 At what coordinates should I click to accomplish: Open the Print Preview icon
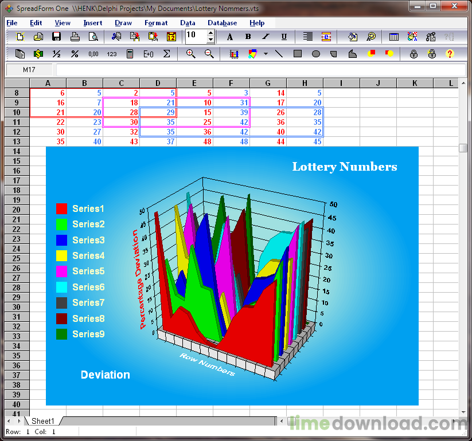pyautogui.click(x=93, y=37)
